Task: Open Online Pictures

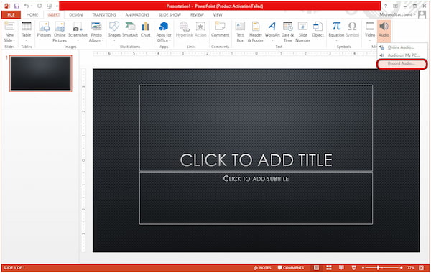Action: click(60, 32)
